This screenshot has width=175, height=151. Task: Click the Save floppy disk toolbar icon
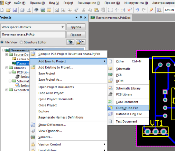point(15,10)
